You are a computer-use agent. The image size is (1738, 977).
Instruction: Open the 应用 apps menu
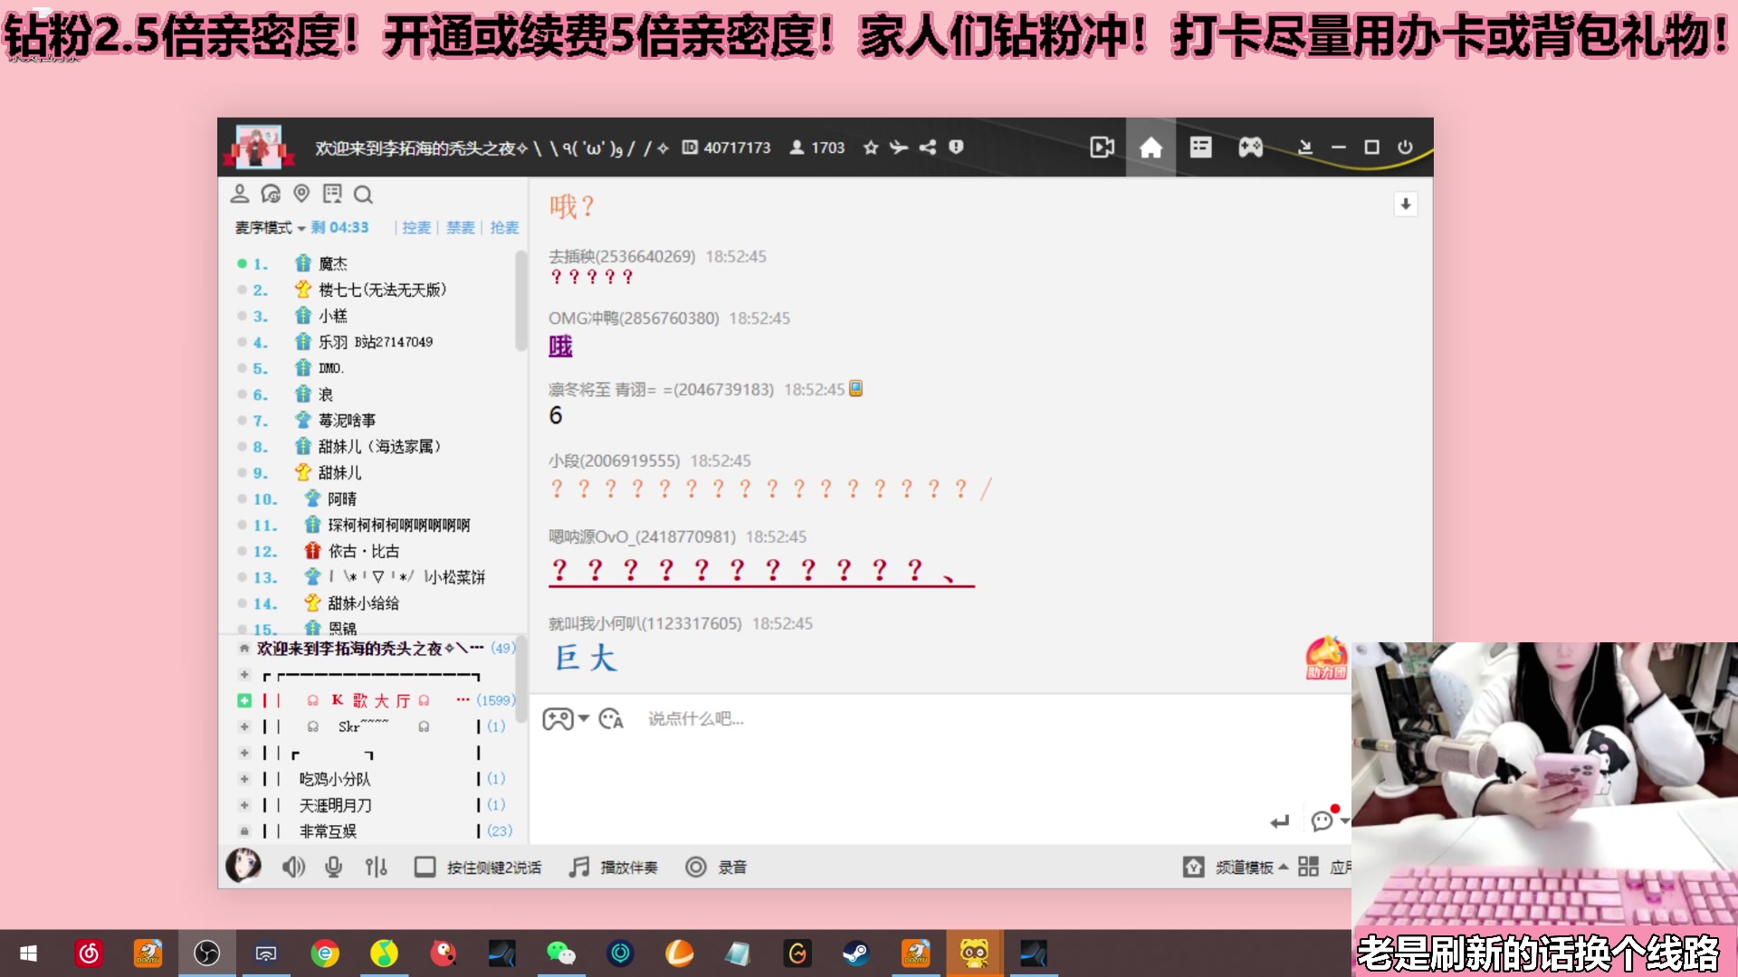coord(1342,866)
